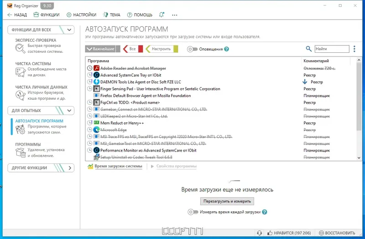Go back with the Назад button

[17, 15]
